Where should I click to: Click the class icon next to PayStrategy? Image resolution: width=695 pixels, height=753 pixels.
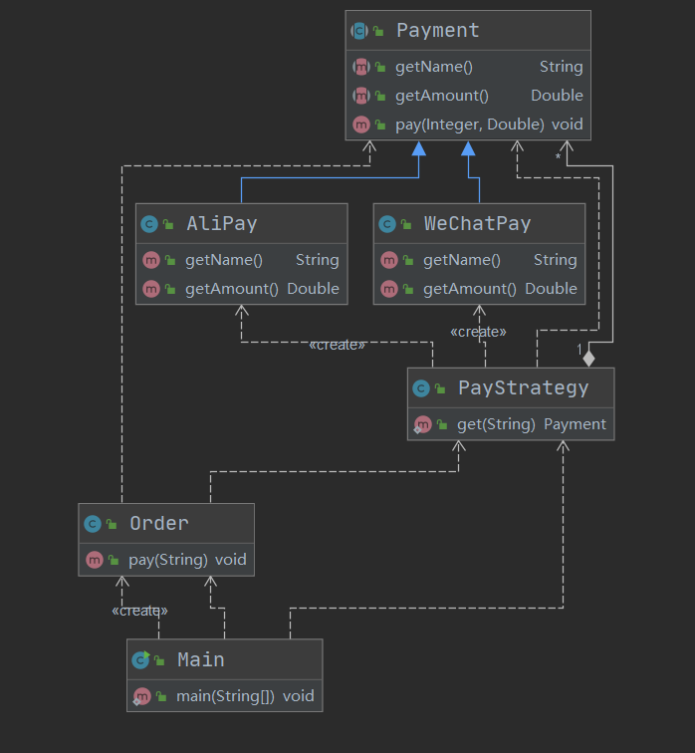[421, 388]
